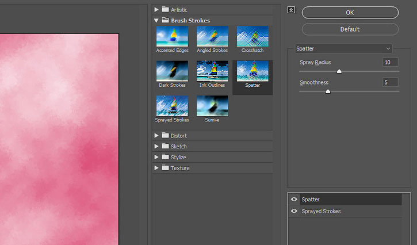
Task: Select the Spatter effect layer row
Action: coord(351,199)
